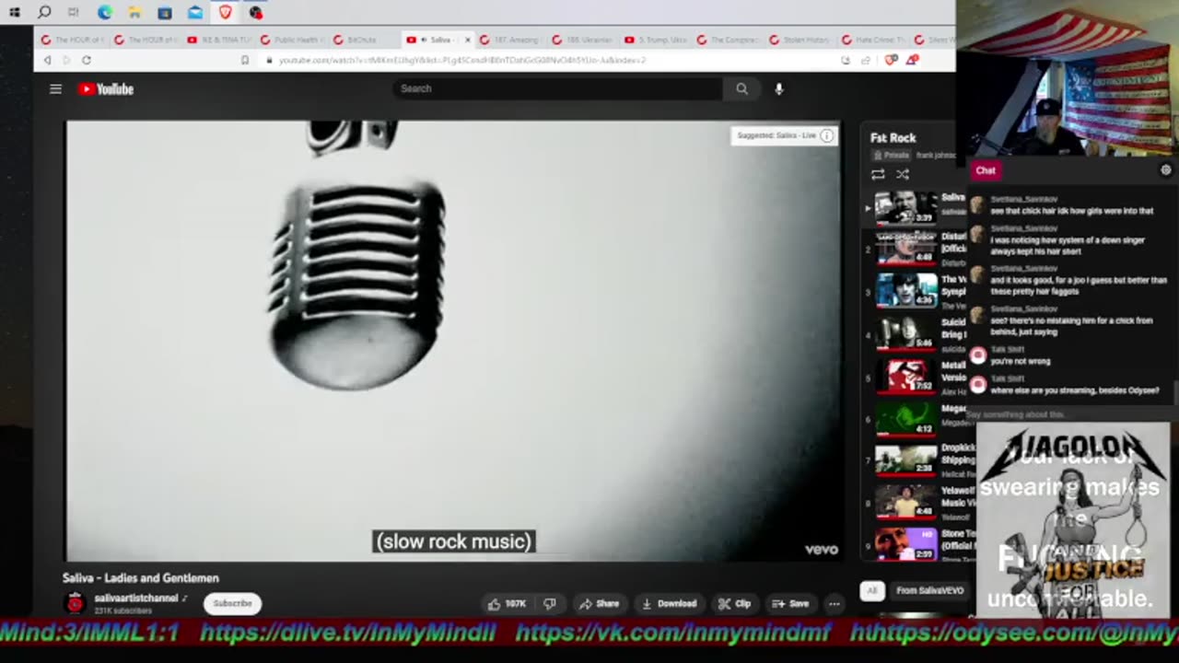Open the salivaartistchannel avatar
Image resolution: width=1179 pixels, height=663 pixels.
(76, 603)
